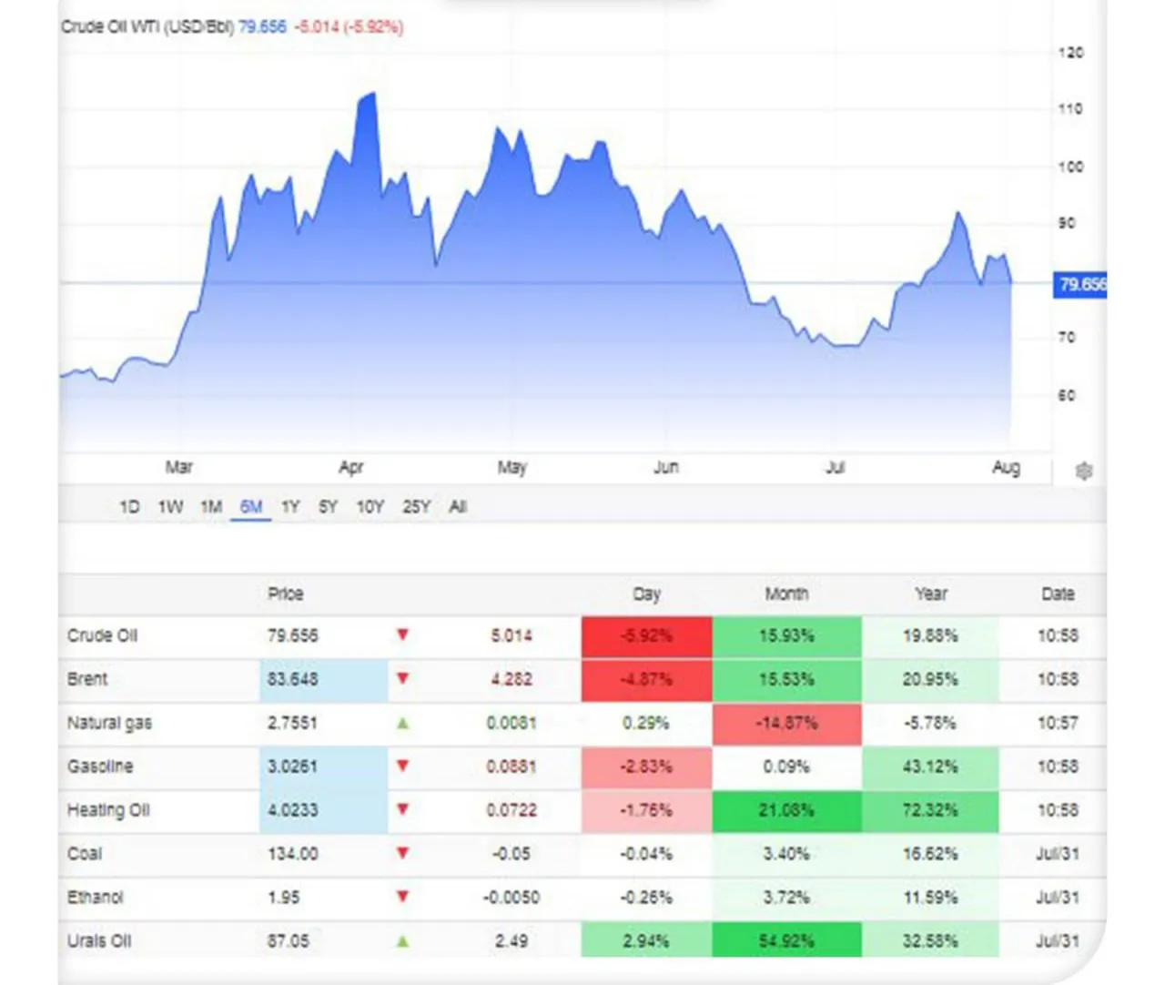Click the green up arrow beside Urals Oil
The height and width of the screenshot is (985, 1165).
[402, 940]
